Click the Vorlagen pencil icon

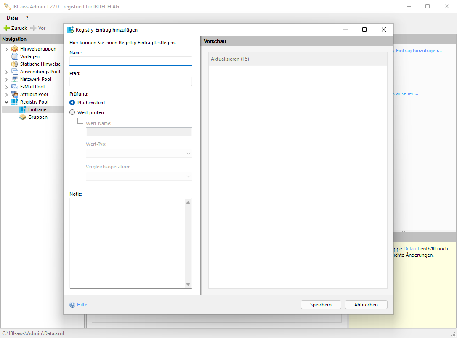point(15,56)
